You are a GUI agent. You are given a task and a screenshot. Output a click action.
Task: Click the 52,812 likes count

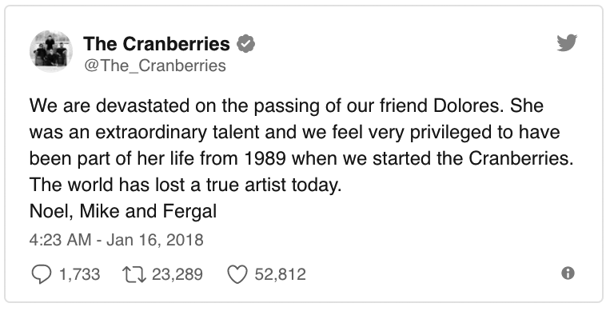click(280, 275)
